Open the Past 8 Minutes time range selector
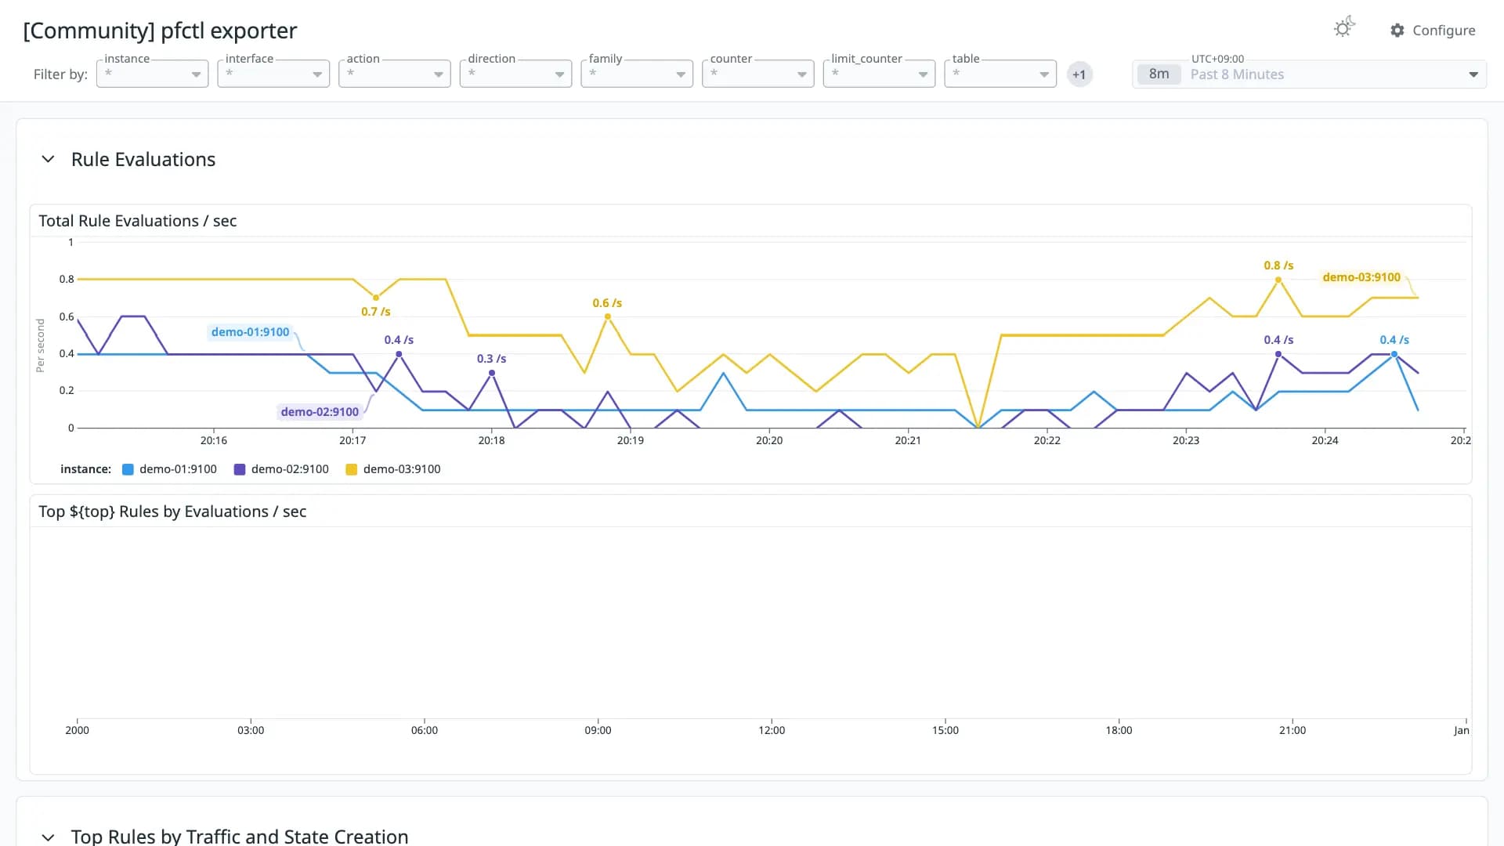The width and height of the screenshot is (1504, 846). click(1309, 74)
